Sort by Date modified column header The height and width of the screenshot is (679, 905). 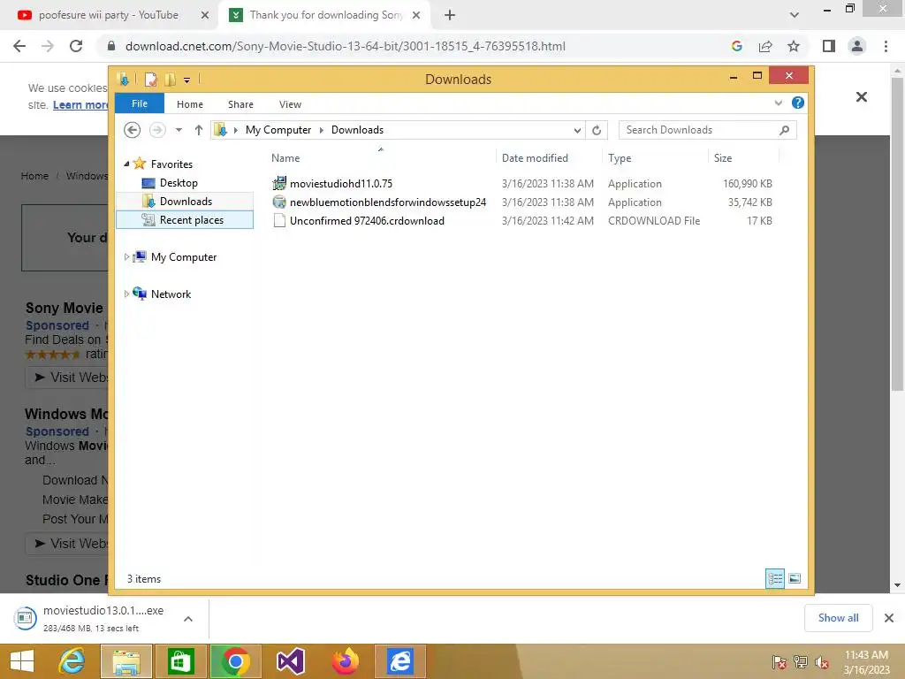click(x=549, y=157)
